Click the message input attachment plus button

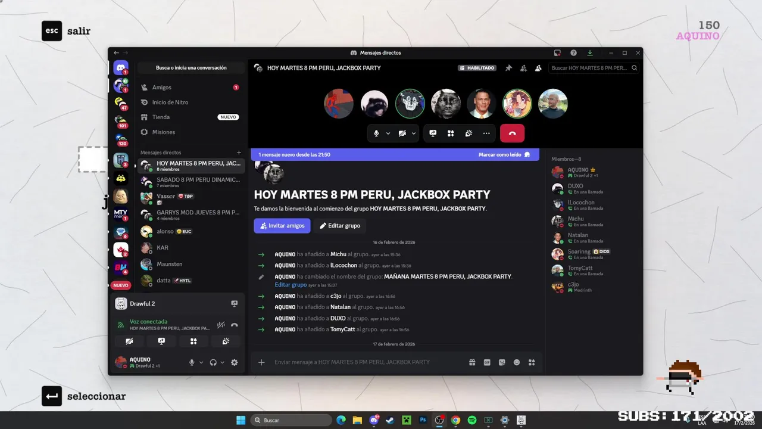(261, 362)
